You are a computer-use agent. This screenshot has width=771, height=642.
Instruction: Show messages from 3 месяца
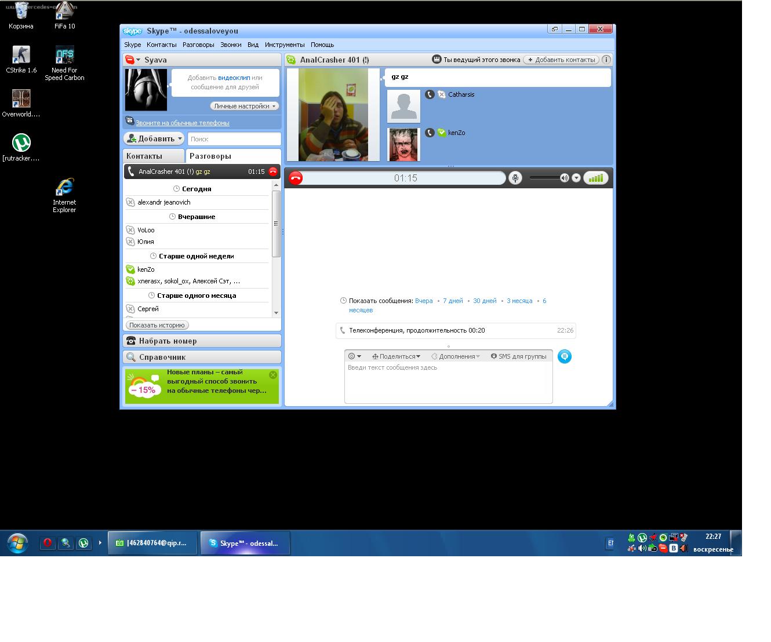point(519,301)
